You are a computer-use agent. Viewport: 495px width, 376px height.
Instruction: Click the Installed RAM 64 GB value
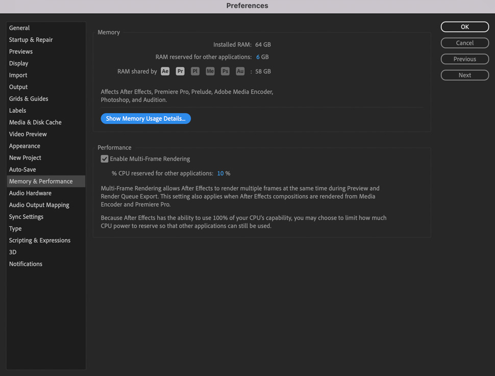click(263, 44)
